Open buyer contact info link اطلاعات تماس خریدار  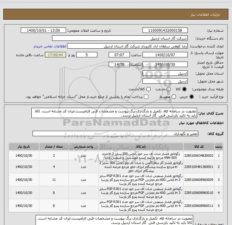[50, 46]
